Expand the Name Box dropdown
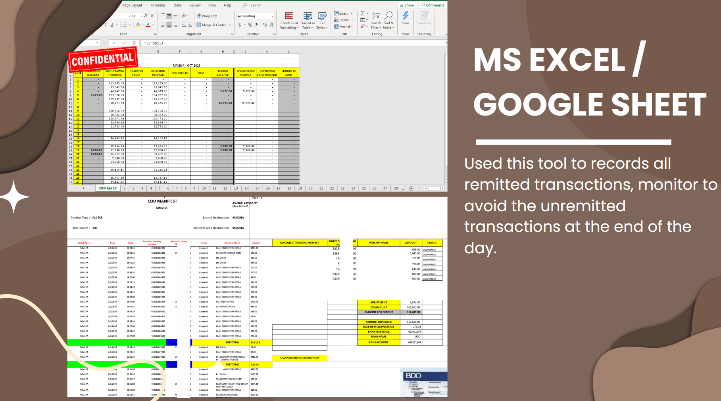 [x=97, y=43]
